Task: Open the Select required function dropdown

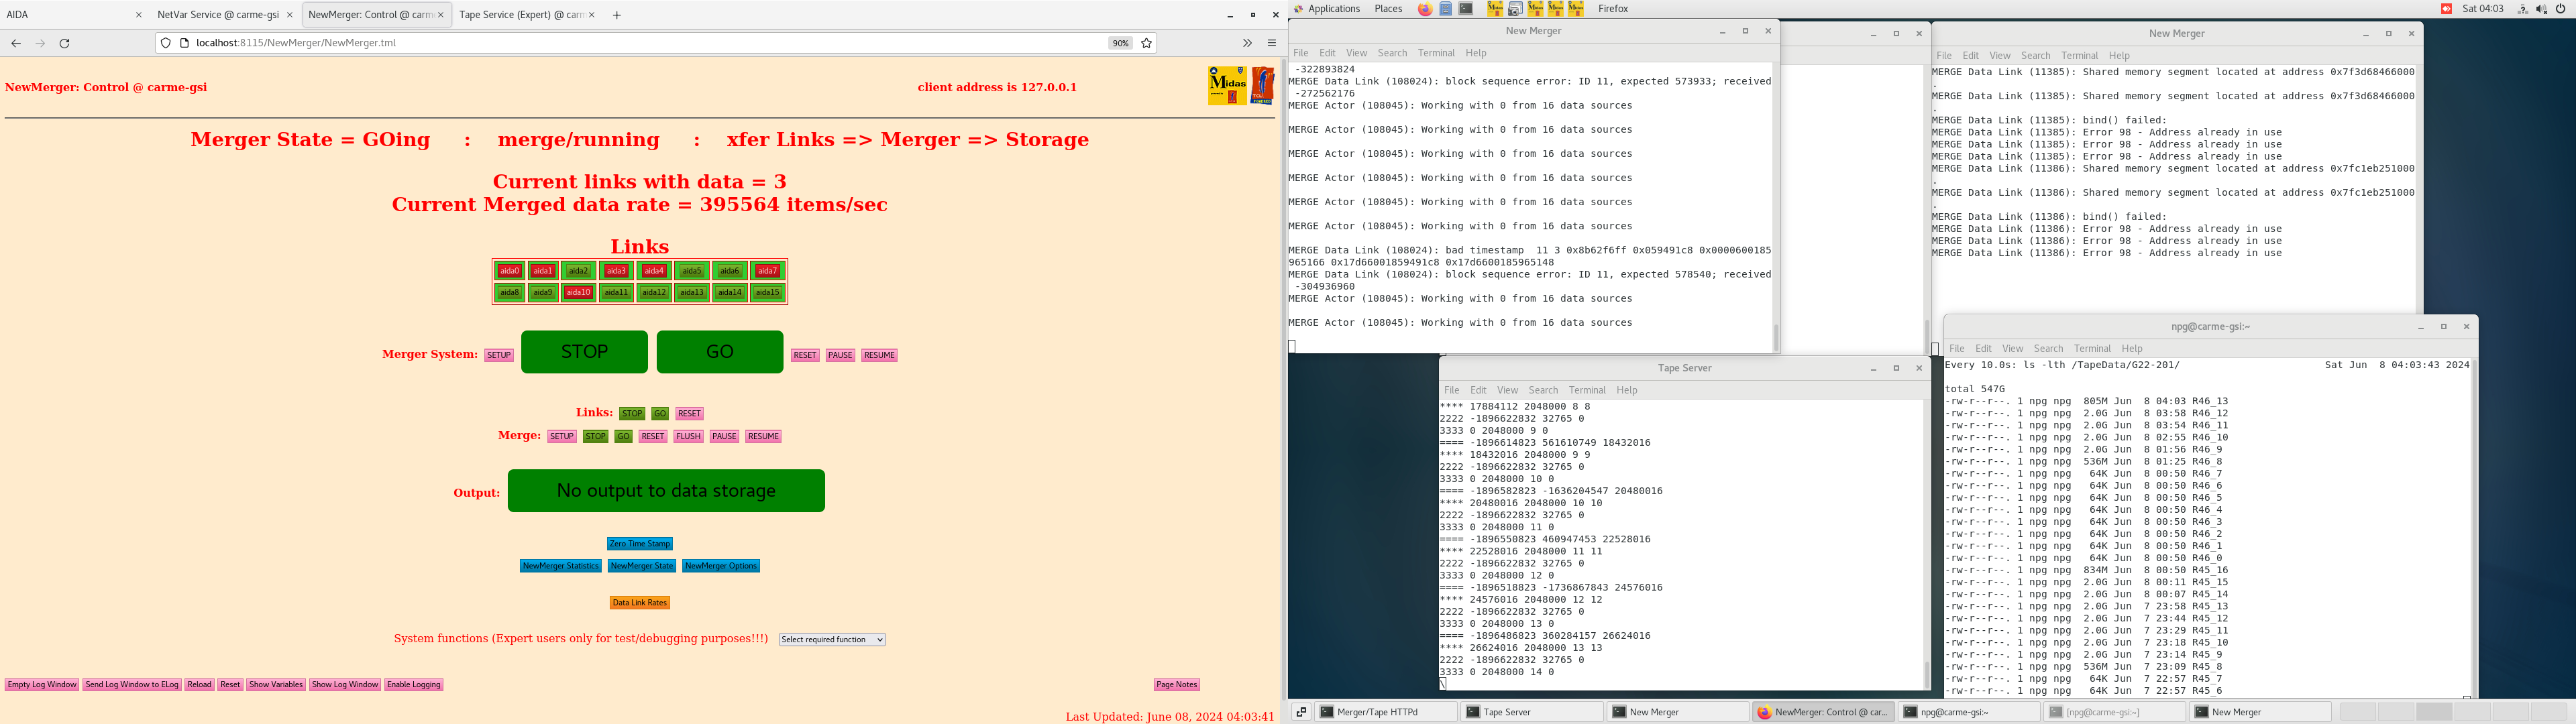Action: click(x=832, y=640)
